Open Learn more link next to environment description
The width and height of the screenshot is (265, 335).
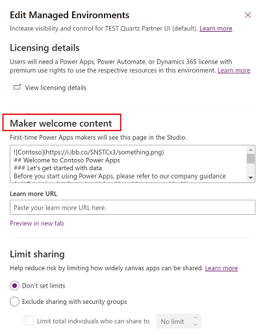point(216,29)
